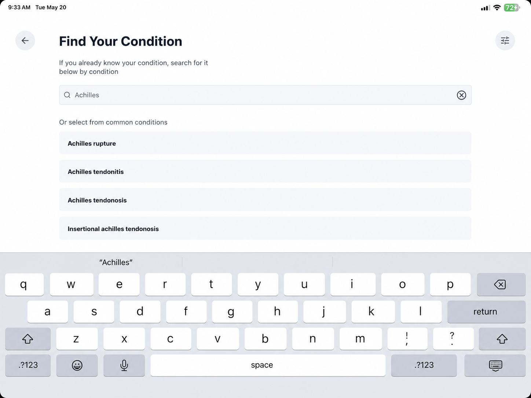Viewport: 531px width, 398px height.
Task: Go back using the arrow button
Action: tap(25, 40)
